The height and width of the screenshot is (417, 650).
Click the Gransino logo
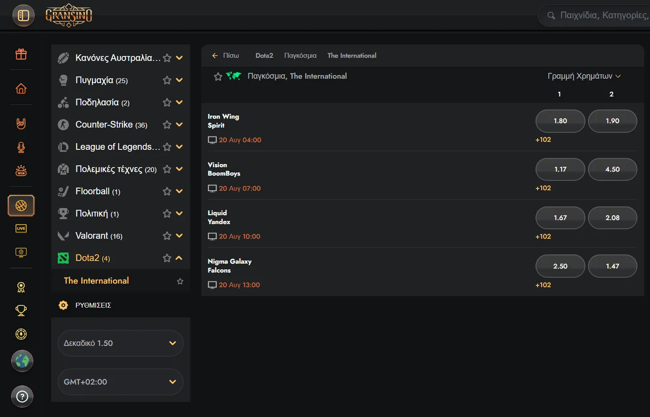pyautogui.click(x=69, y=16)
